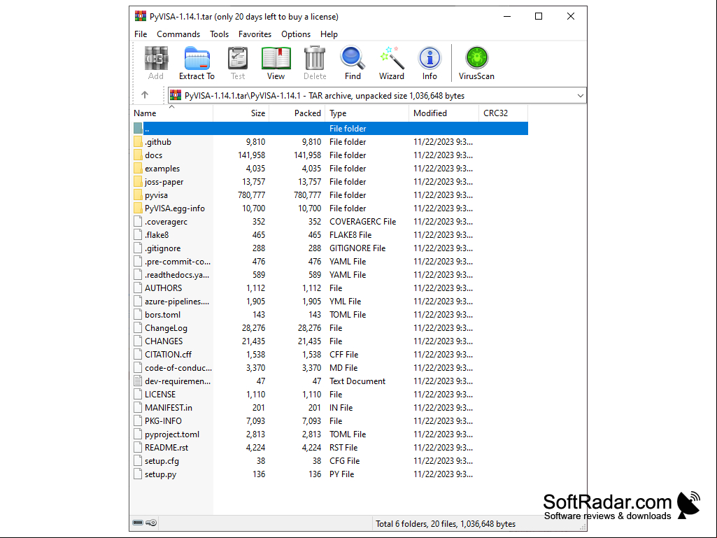Click the LICENSE file icon
This screenshot has width=717, height=538.
(x=138, y=394)
